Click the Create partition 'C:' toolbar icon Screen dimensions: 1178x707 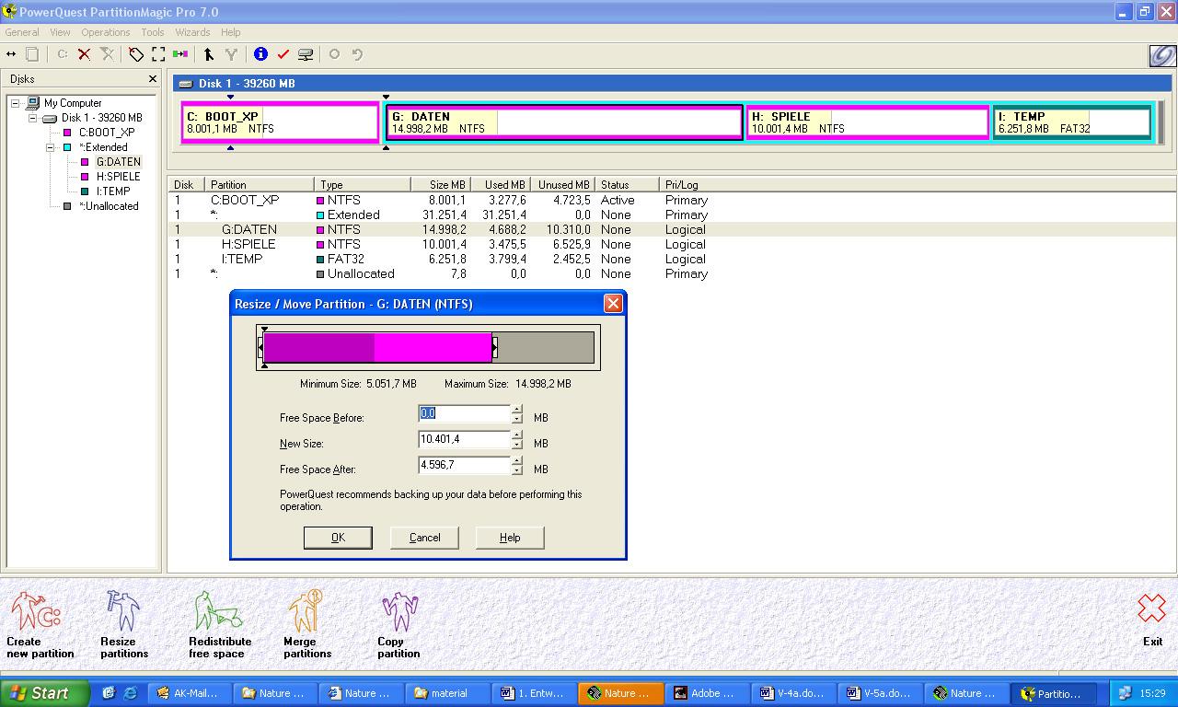pyautogui.click(x=63, y=54)
